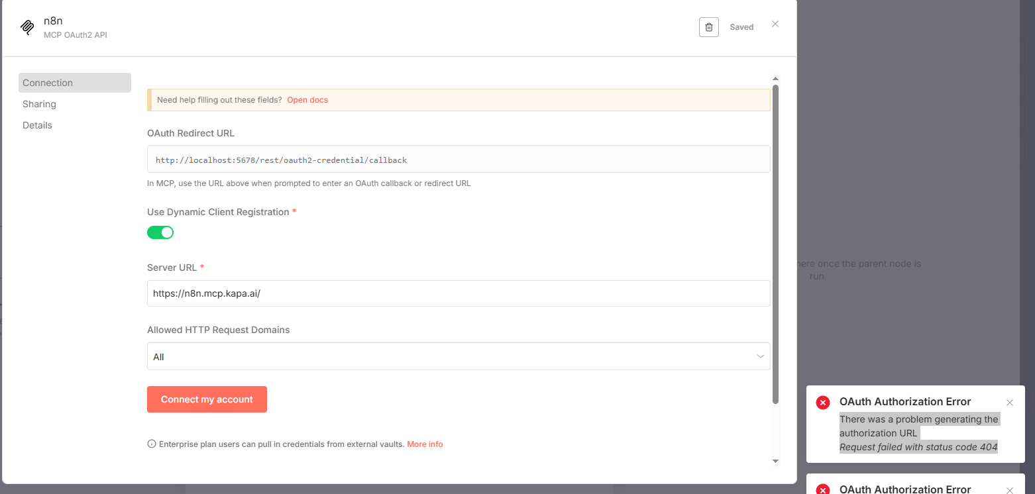Focus the Server URL input field
This screenshot has height=494, width=1035.
coord(459,293)
